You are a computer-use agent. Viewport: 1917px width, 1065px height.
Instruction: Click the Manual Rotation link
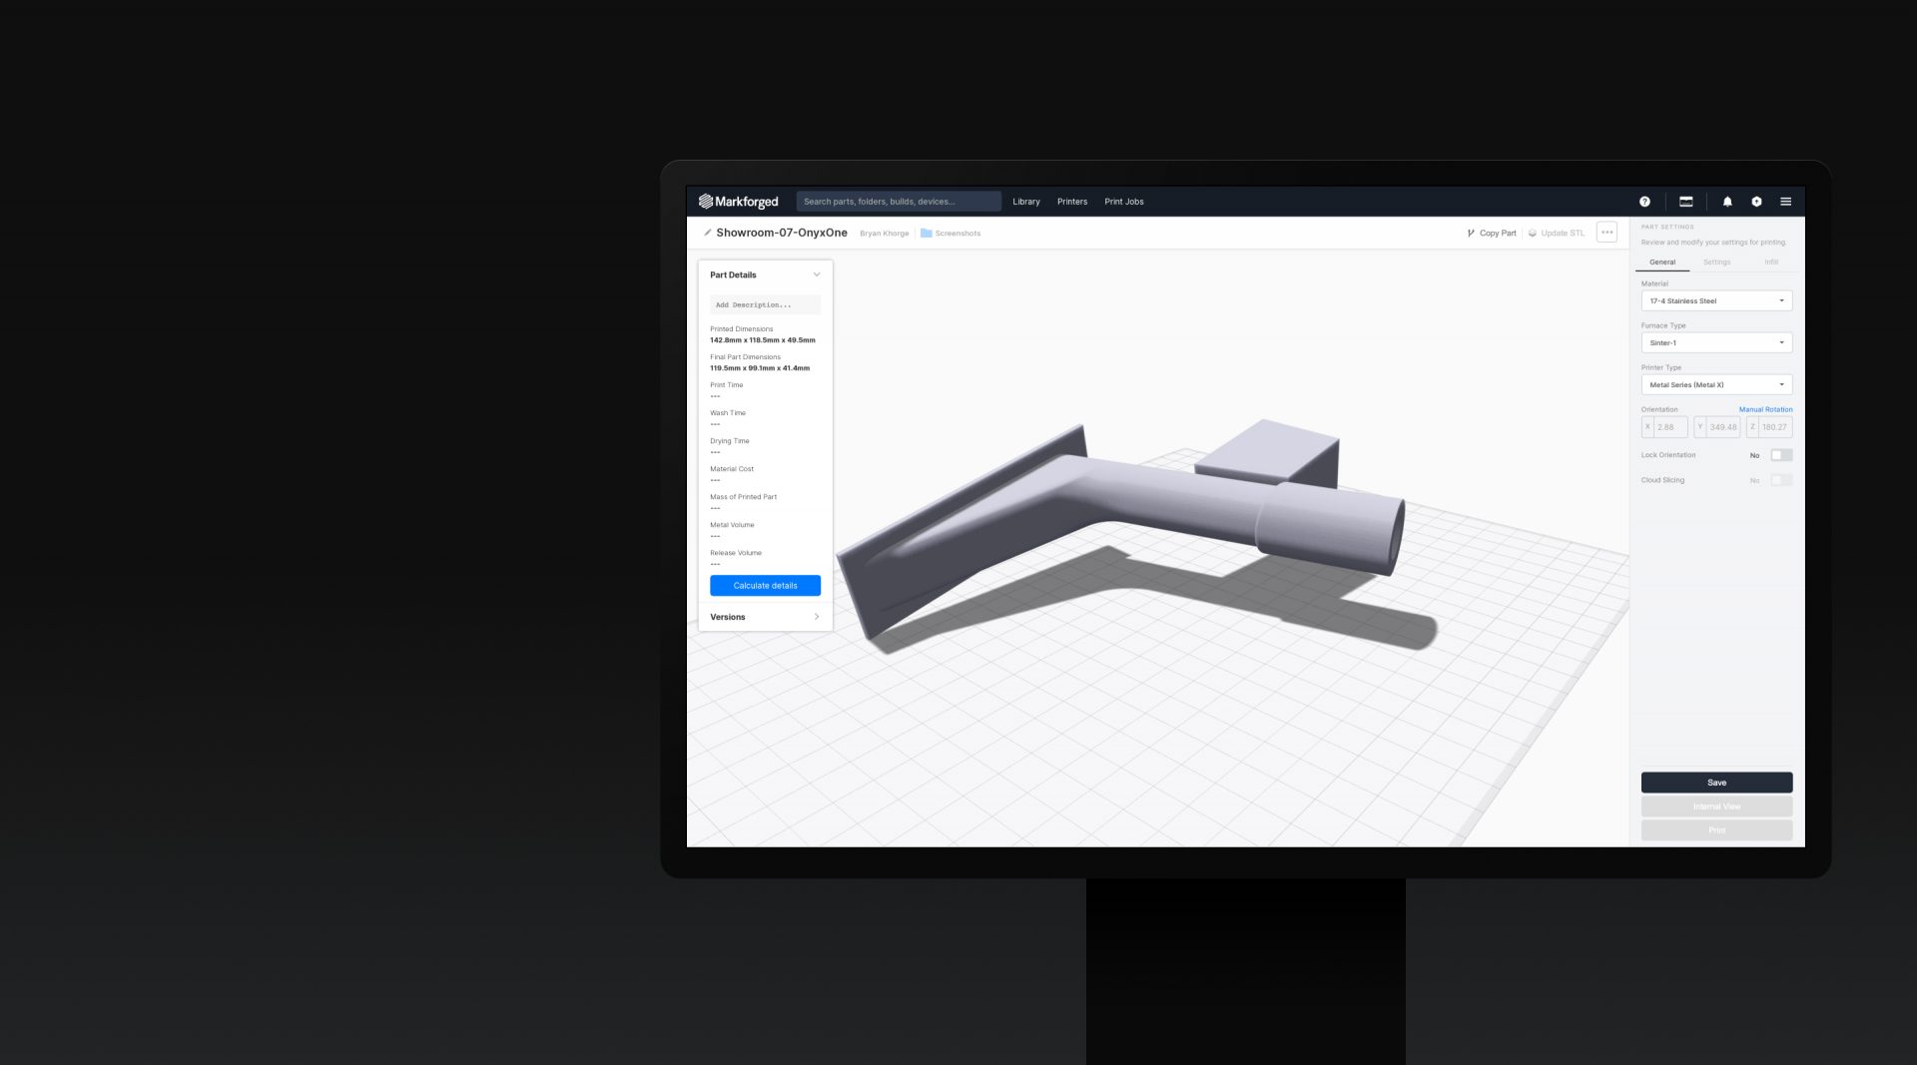coord(1765,409)
